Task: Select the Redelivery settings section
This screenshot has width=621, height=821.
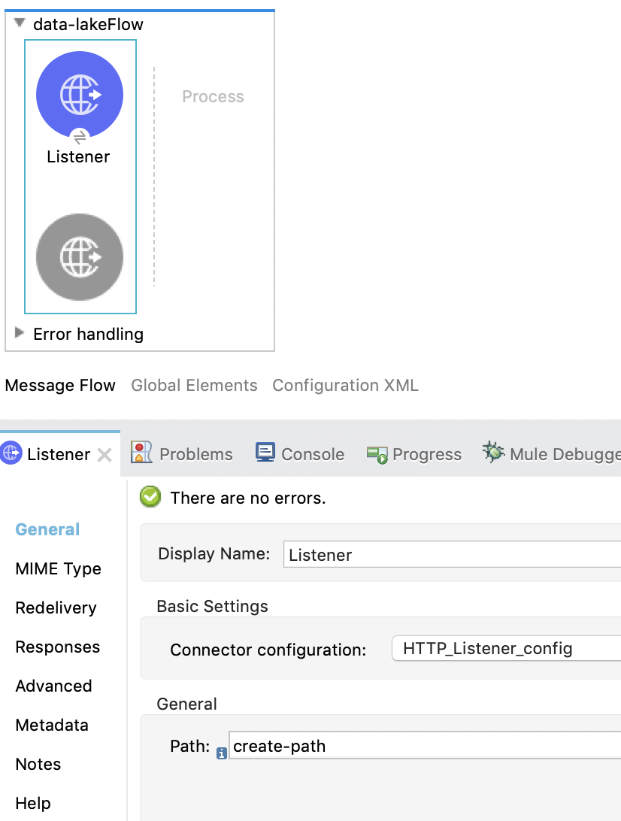Action: click(56, 608)
